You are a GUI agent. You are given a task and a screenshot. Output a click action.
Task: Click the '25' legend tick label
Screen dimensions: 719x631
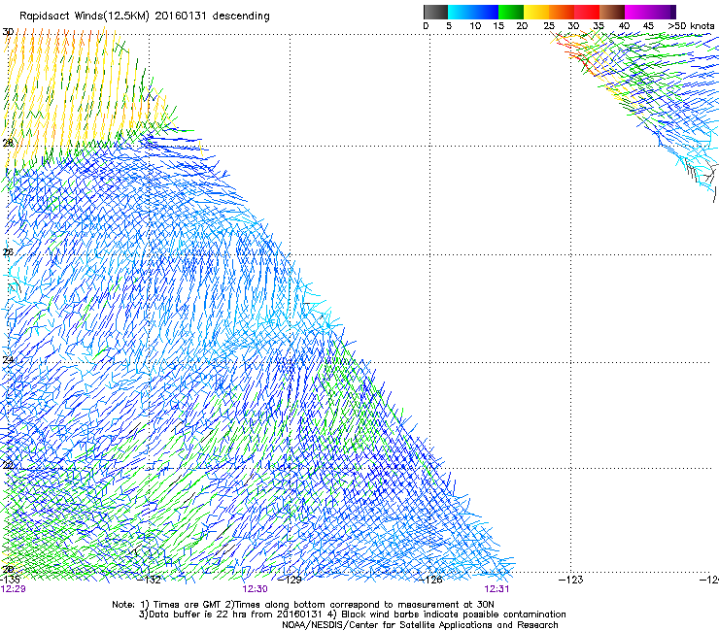[549, 26]
